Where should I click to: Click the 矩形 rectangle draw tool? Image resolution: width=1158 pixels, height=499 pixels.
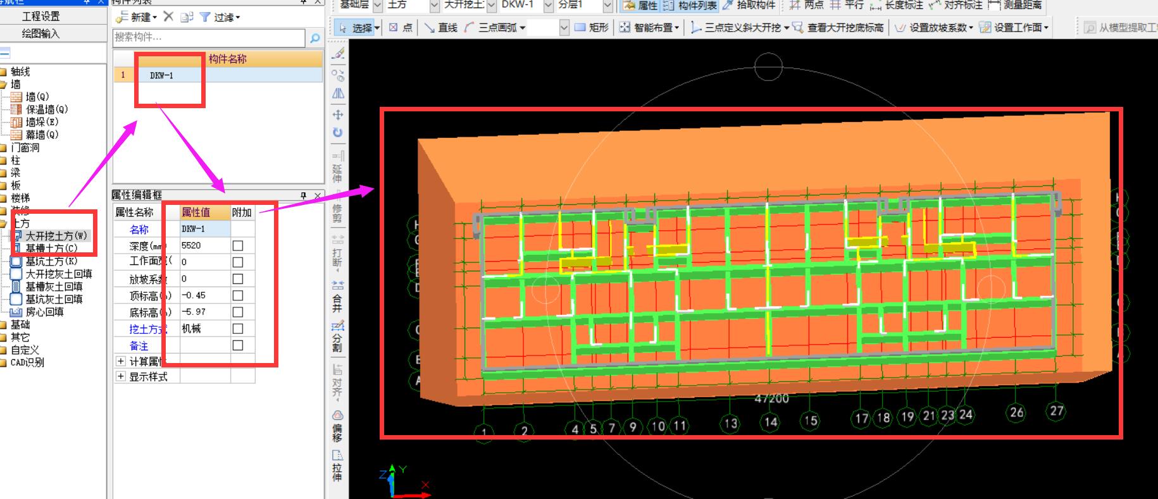[592, 28]
